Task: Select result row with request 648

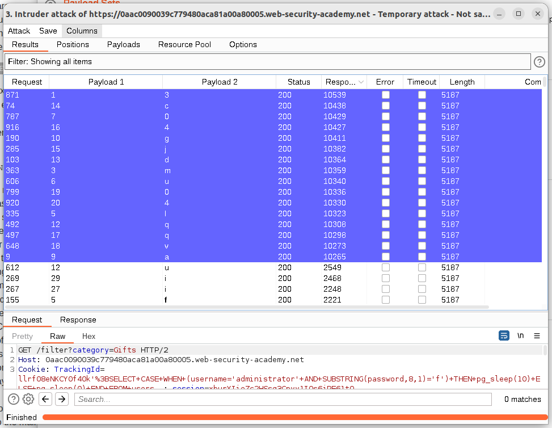Action: click(x=273, y=246)
